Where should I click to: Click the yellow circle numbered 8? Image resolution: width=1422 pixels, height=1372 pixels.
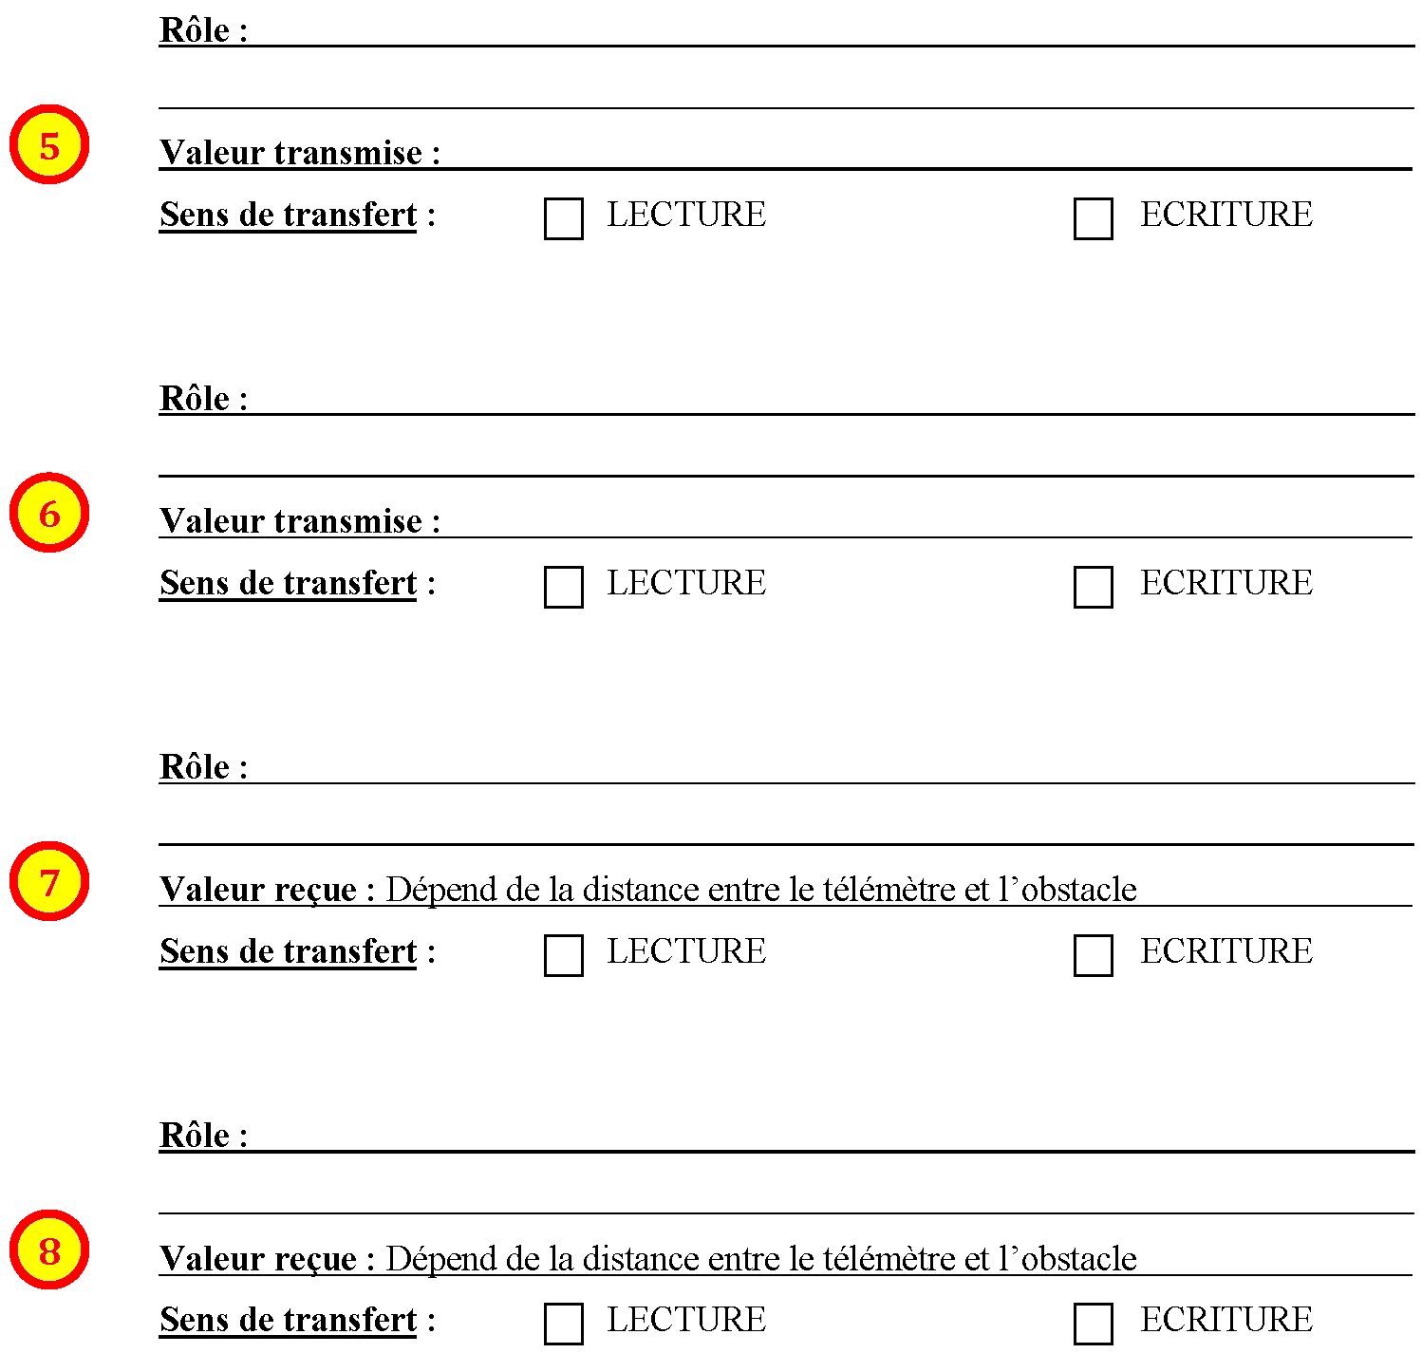click(x=49, y=1250)
